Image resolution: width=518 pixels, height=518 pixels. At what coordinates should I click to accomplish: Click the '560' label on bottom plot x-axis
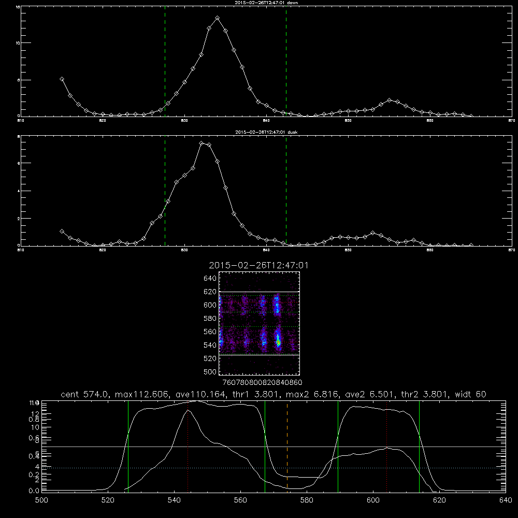point(240,500)
